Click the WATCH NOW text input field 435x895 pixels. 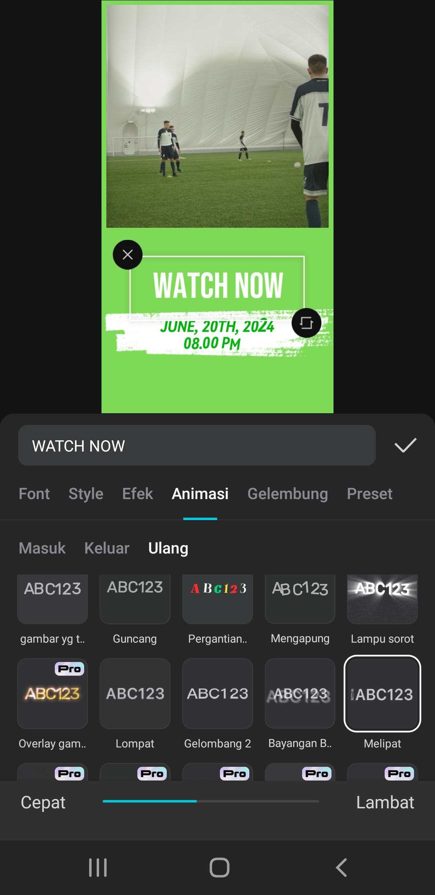click(x=197, y=445)
